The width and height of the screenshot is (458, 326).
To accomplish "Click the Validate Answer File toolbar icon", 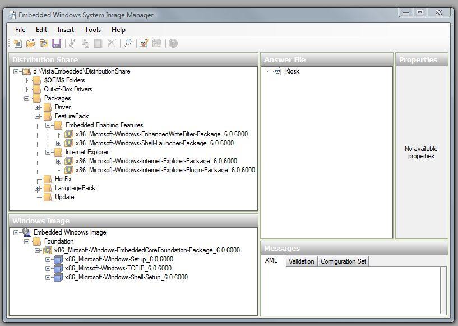I will pyautogui.click(x=144, y=43).
